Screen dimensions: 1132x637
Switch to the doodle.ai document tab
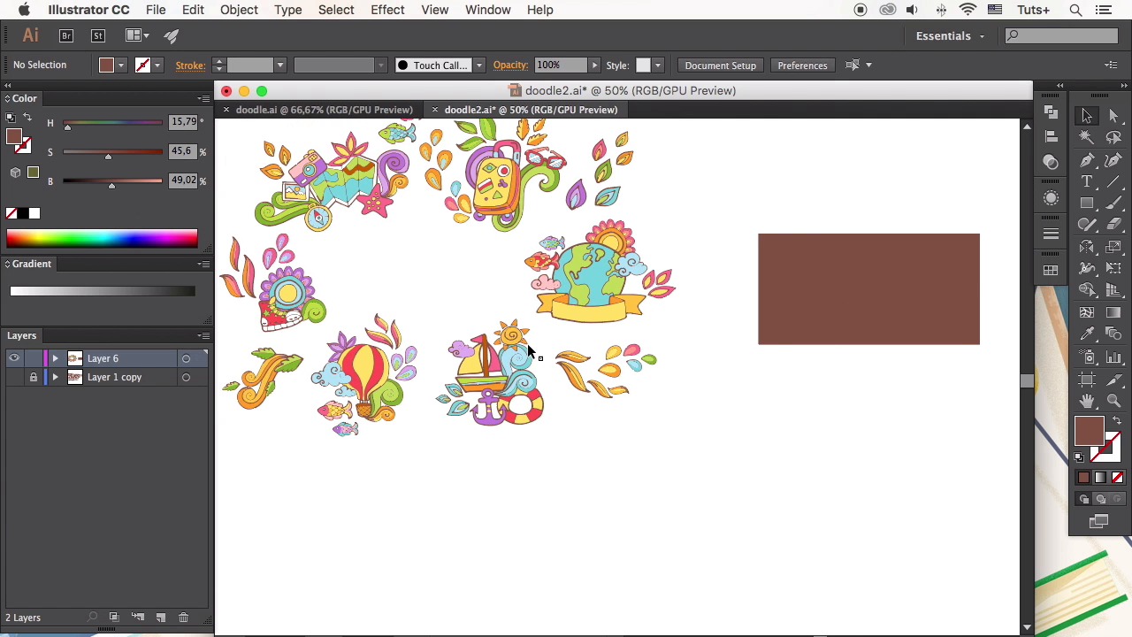[x=324, y=110]
